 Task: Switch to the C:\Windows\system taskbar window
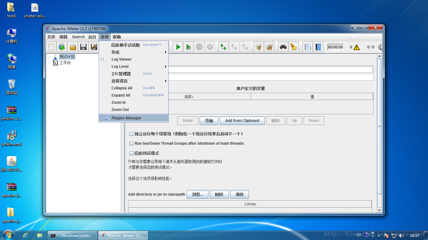[72, 236]
